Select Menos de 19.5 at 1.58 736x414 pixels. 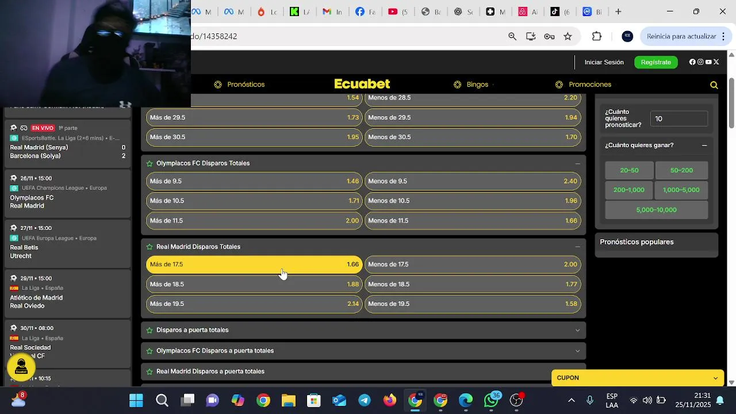[473, 304]
